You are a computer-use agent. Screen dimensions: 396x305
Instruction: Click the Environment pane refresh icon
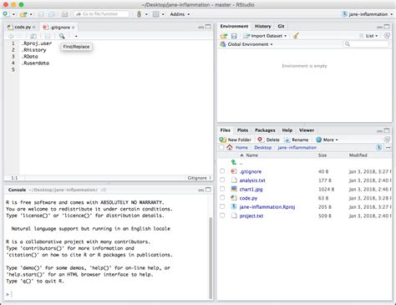[x=387, y=36]
